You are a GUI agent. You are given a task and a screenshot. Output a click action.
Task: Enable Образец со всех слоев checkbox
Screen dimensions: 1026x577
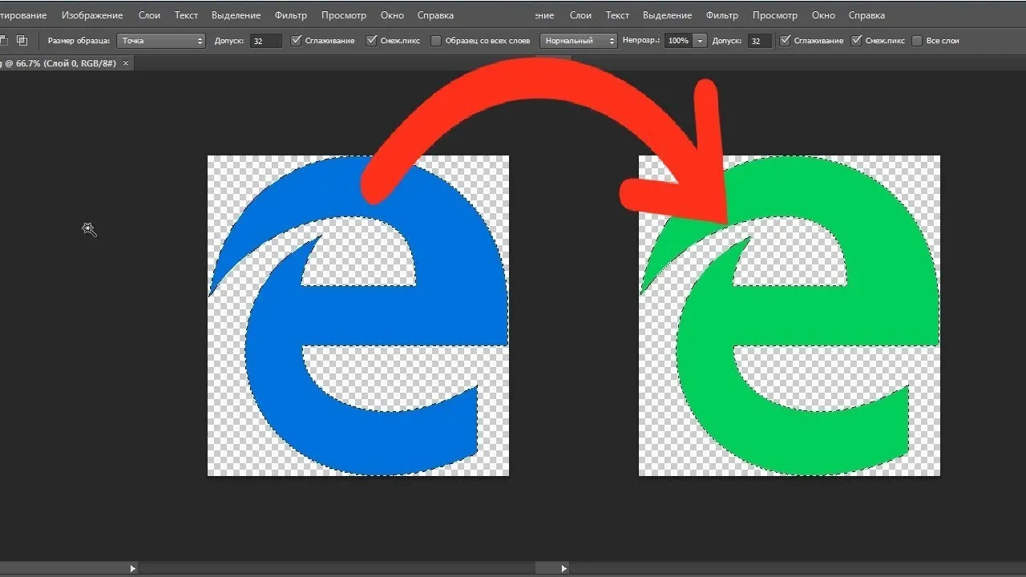[436, 40]
